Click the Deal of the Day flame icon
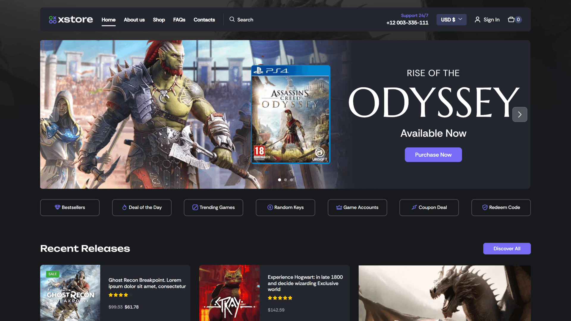This screenshot has width=571, height=321. [124, 207]
